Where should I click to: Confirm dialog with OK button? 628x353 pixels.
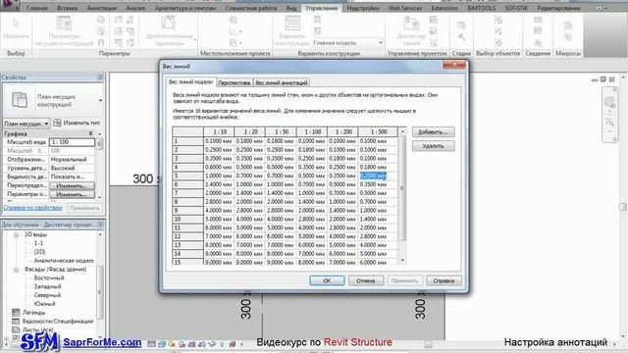coord(327,280)
